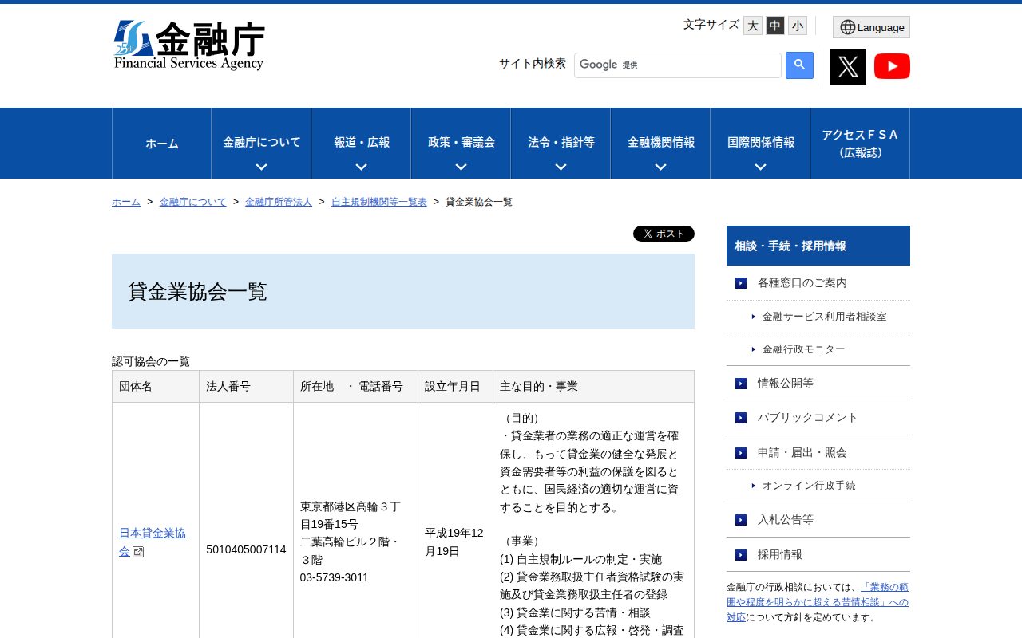This screenshot has width=1022, height=638.
Task: Set text size to 小 (small)
Action: tap(797, 26)
